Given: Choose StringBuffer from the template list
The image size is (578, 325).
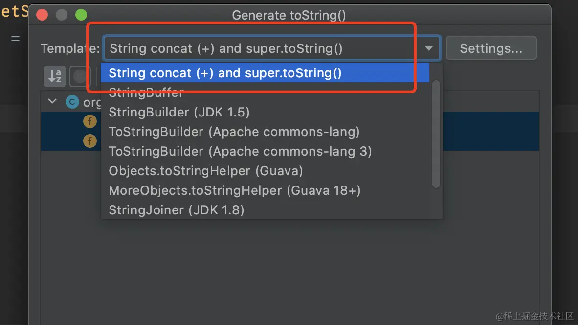Looking at the screenshot, I should (146, 93).
